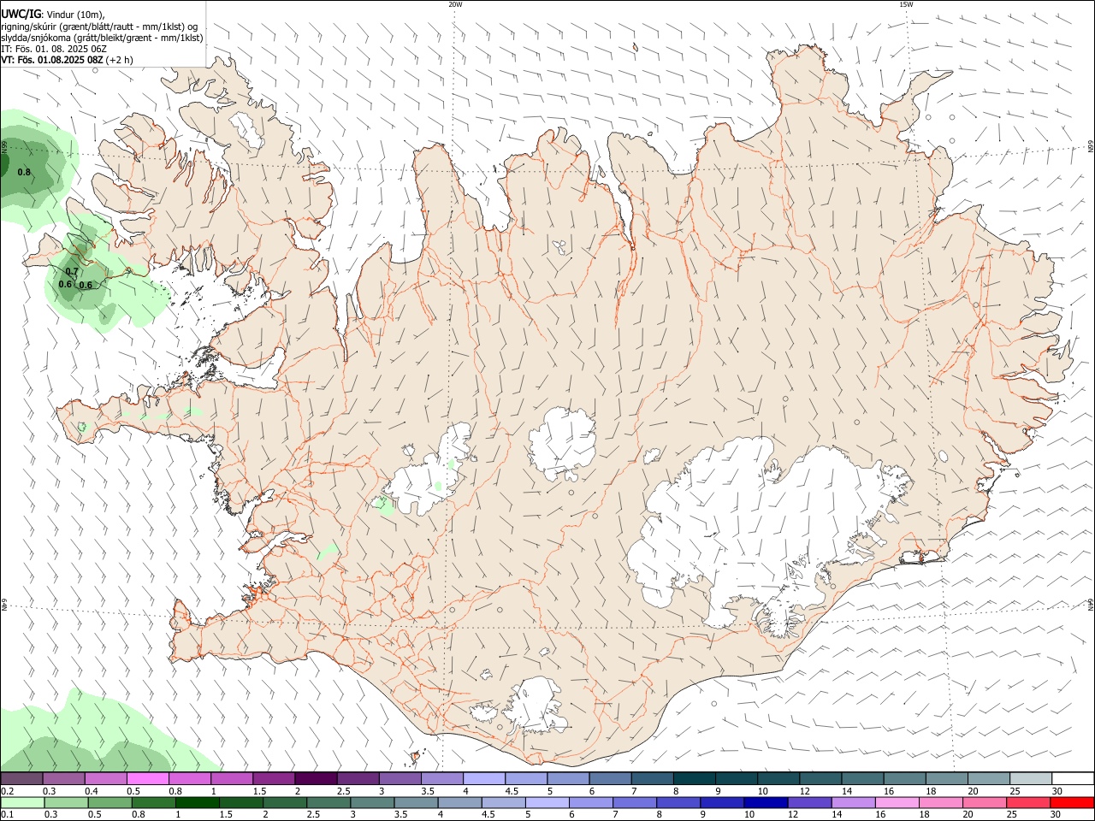
Task: Click the 0.7 precipitation value label
Action: (72, 271)
